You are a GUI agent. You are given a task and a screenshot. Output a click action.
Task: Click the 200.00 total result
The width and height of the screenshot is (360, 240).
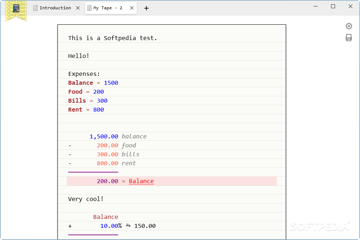[x=107, y=181]
